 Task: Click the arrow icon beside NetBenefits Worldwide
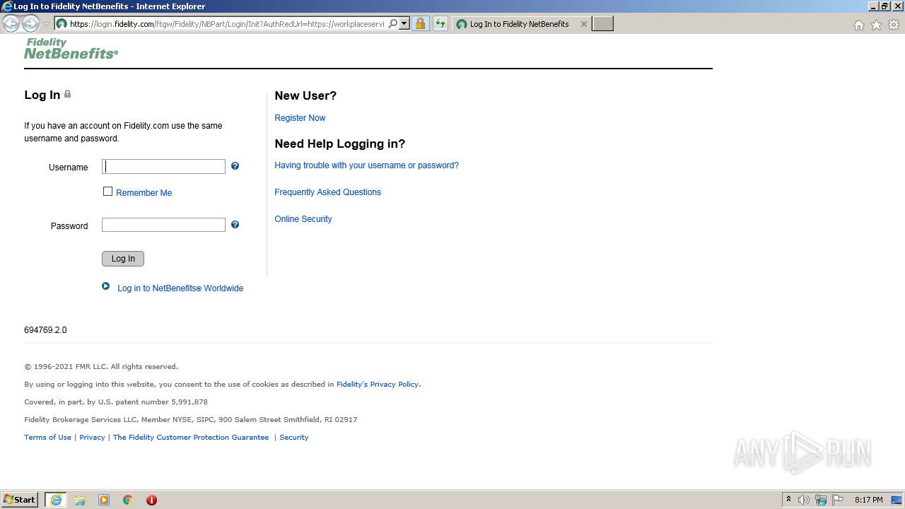(106, 286)
